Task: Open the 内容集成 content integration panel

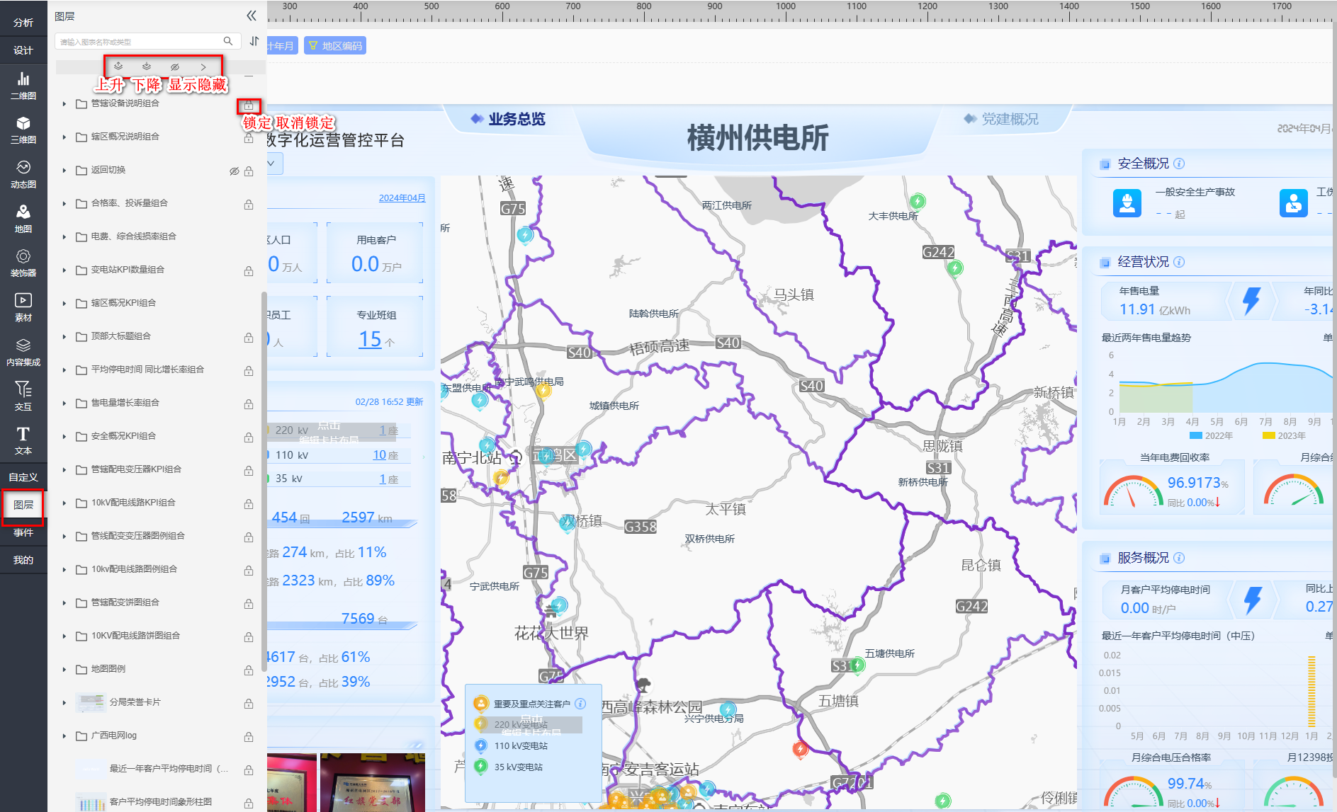Action: [23, 353]
